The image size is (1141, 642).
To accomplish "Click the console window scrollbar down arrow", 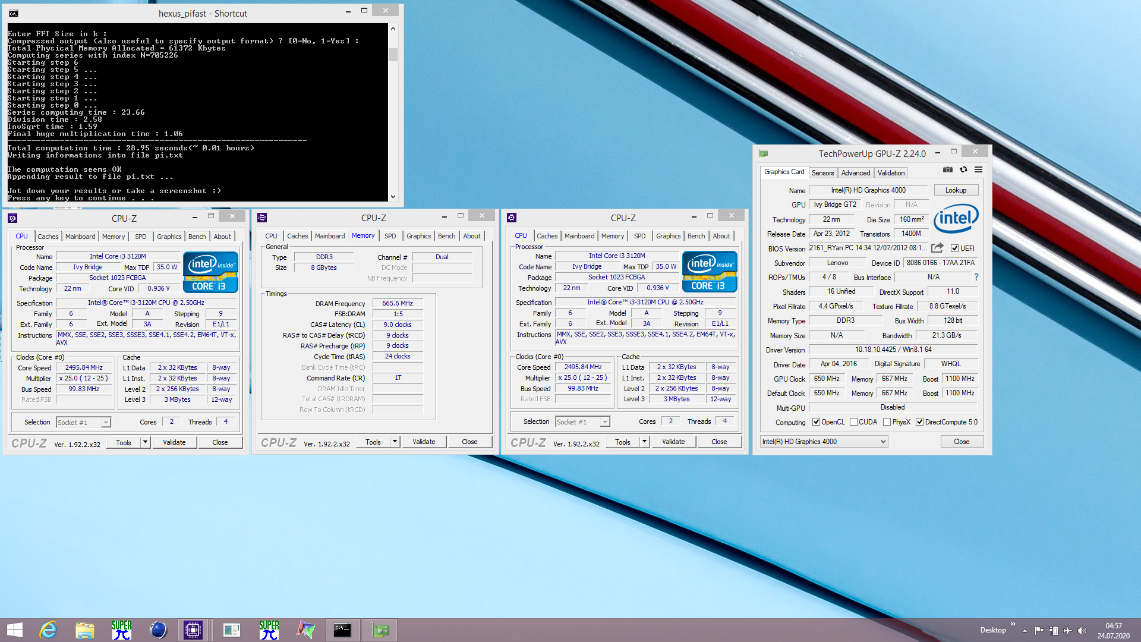I will (393, 196).
